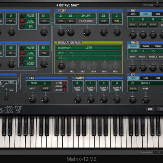This screenshot has height=163, width=163.
Task: Enable the PULSE LED in the oscillator with NOISE
Action: point(22,48)
